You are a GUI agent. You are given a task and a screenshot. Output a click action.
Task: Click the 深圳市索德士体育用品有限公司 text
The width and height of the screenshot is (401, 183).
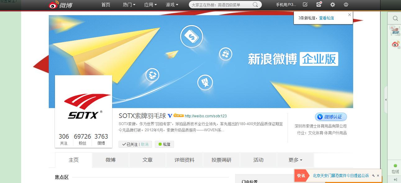tap(321, 126)
